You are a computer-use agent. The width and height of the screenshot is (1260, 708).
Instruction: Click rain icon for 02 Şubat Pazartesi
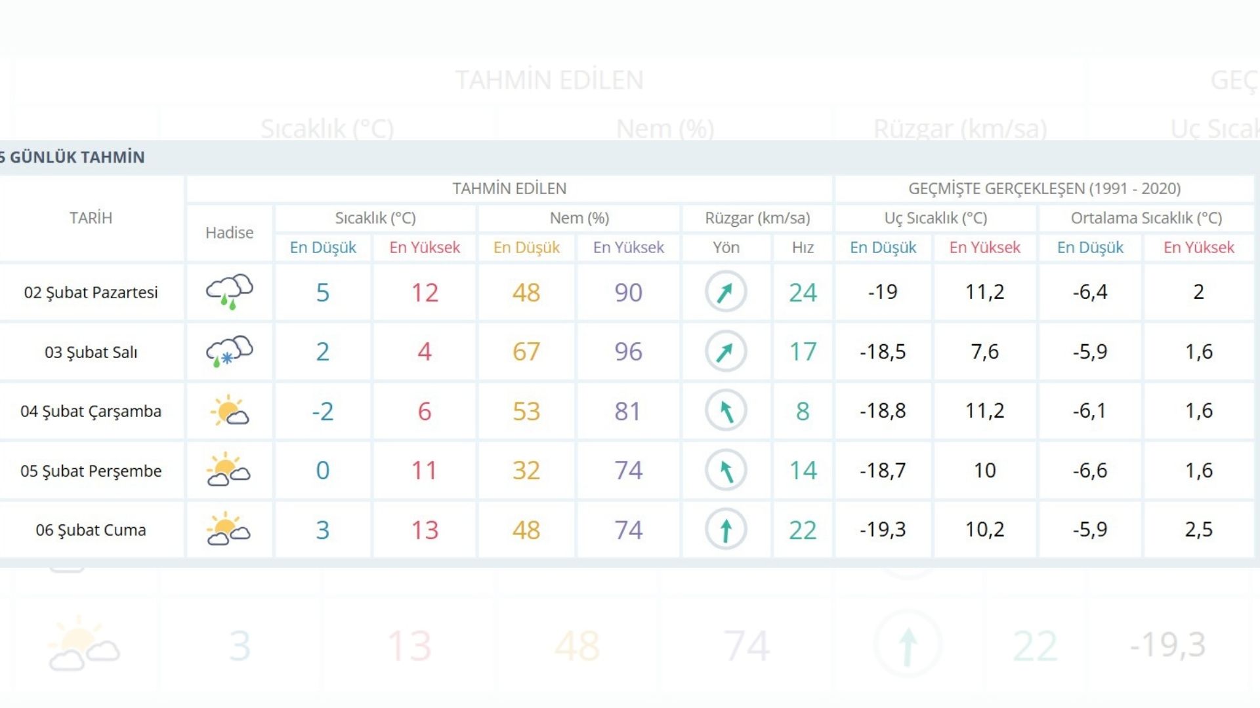229,292
